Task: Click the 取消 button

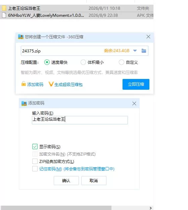Action: pos(94,180)
